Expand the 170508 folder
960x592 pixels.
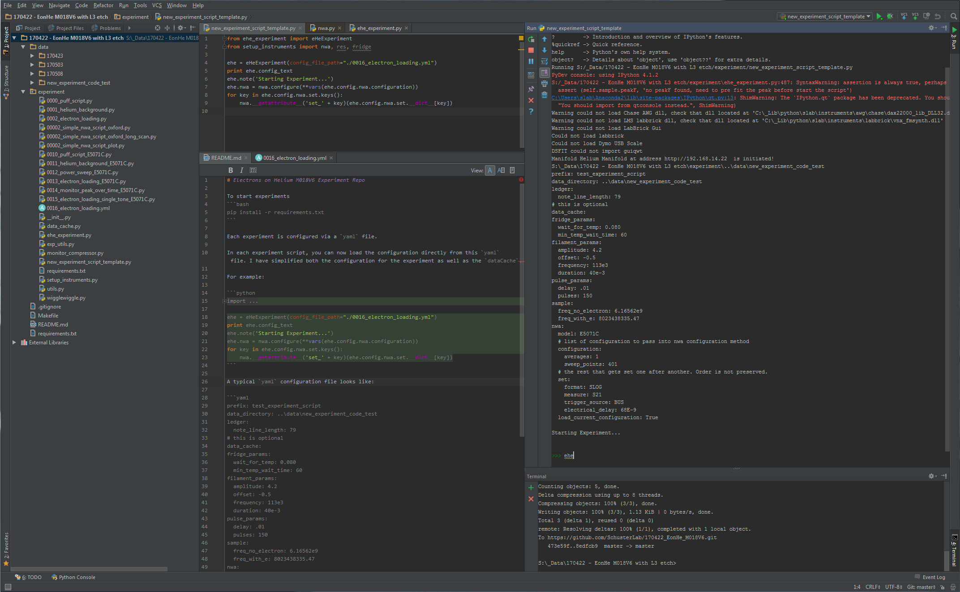tap(32, 73)
